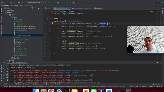Open the Dependencies tool window tab

[38, 84]
